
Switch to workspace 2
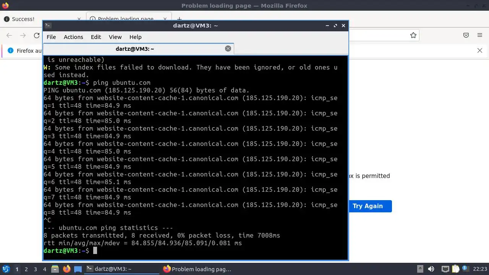click(x=26, y=269)
